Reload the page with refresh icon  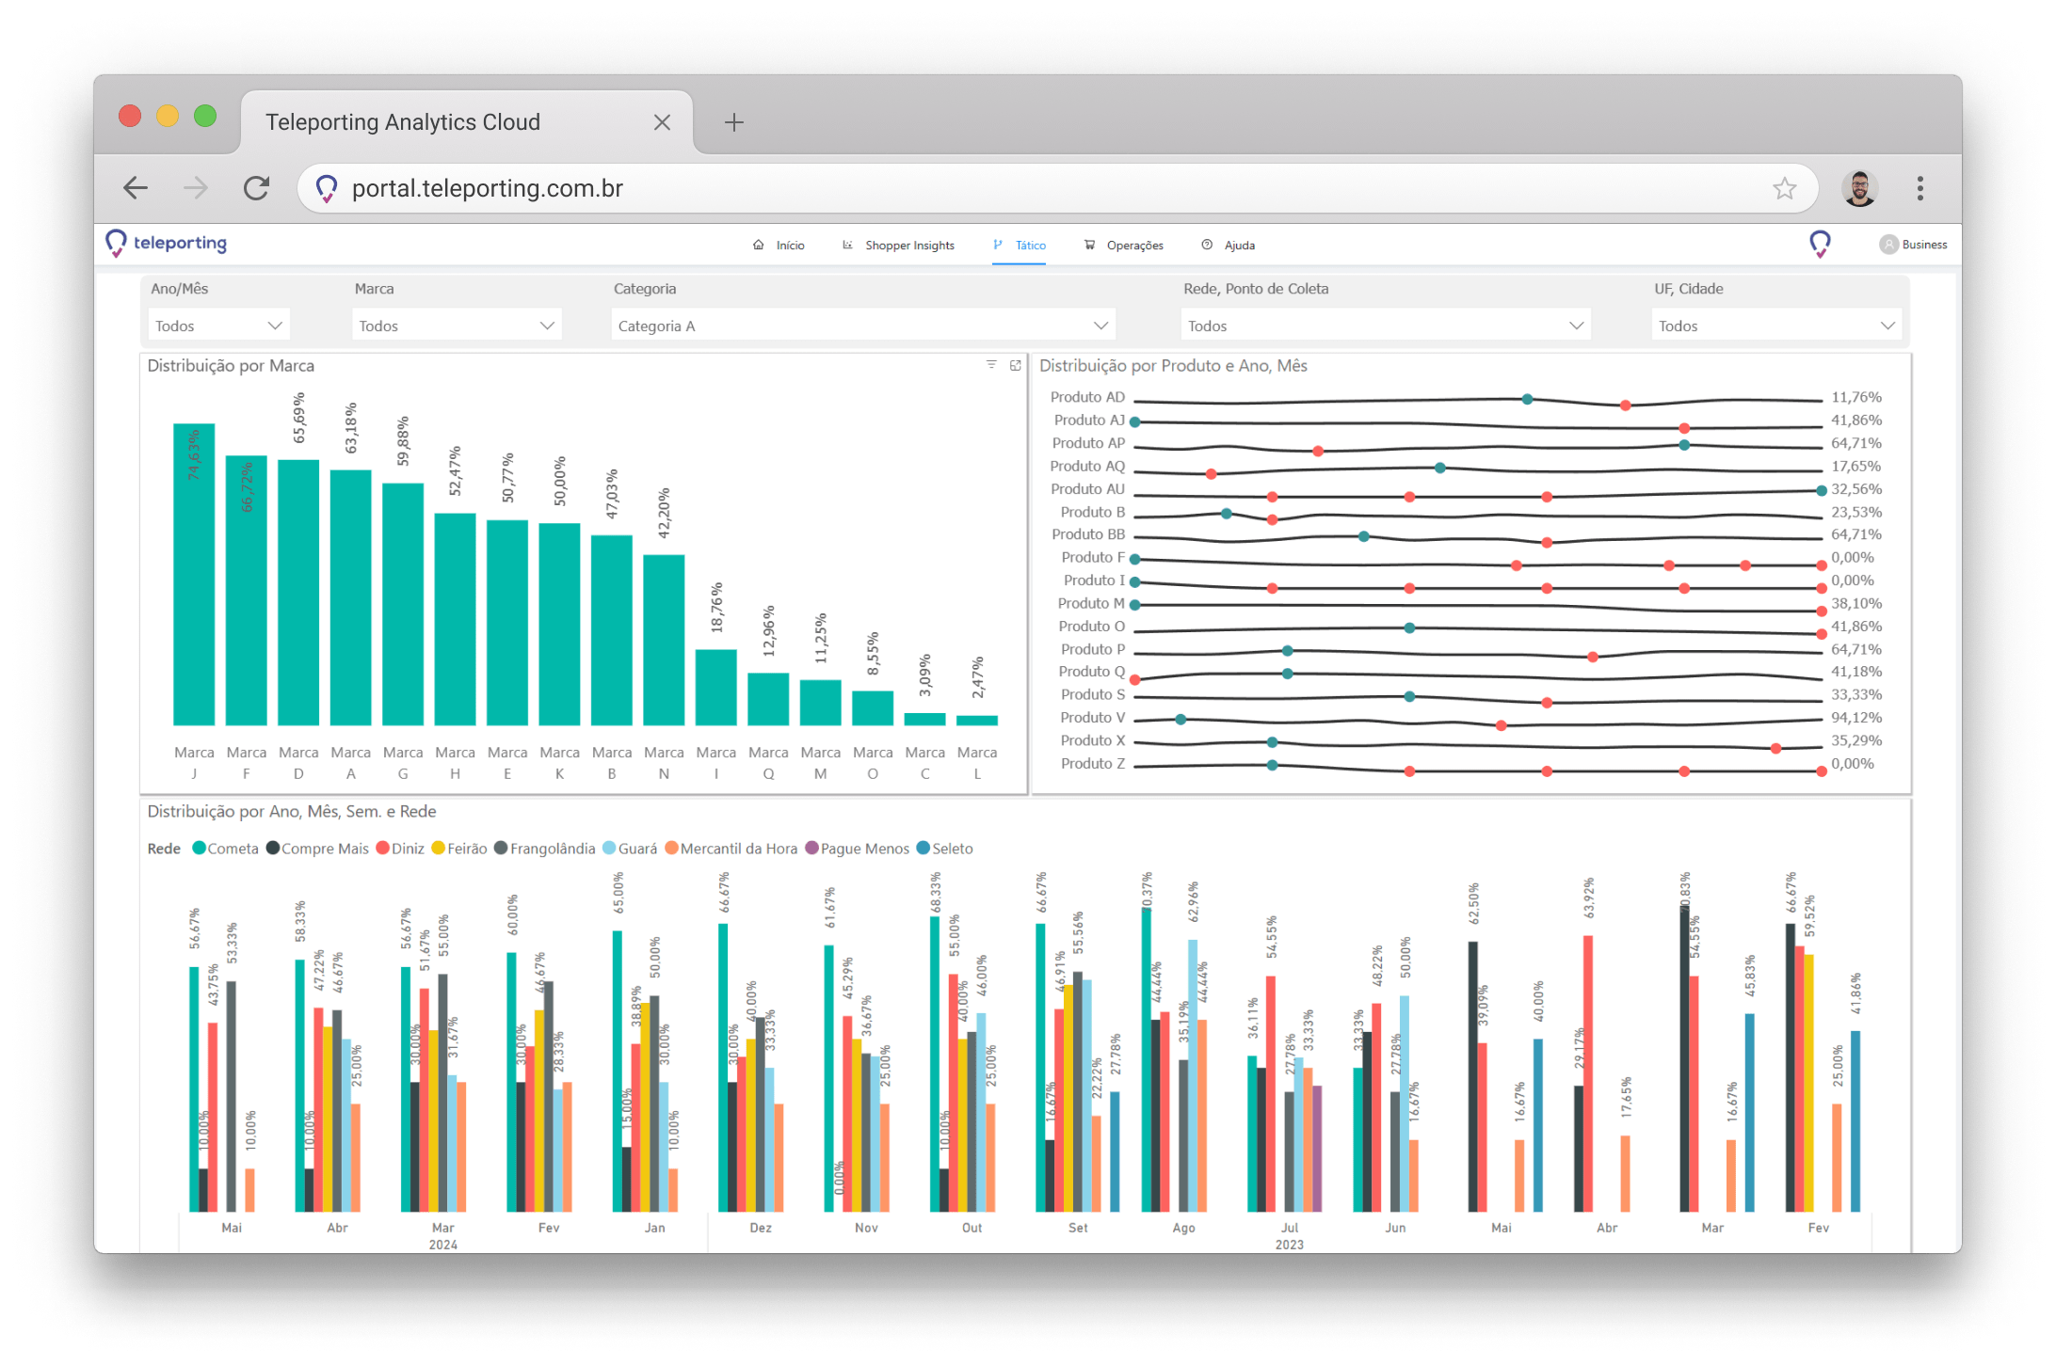point(256,188)
